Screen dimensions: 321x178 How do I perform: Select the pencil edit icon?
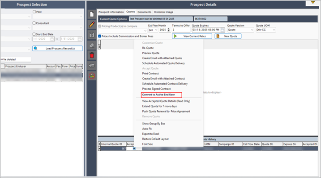[x=92, y=25]
